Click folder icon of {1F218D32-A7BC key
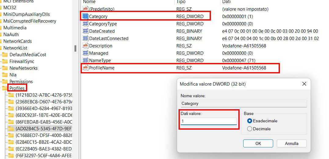The image size is (329, 159). coord(11,95)
